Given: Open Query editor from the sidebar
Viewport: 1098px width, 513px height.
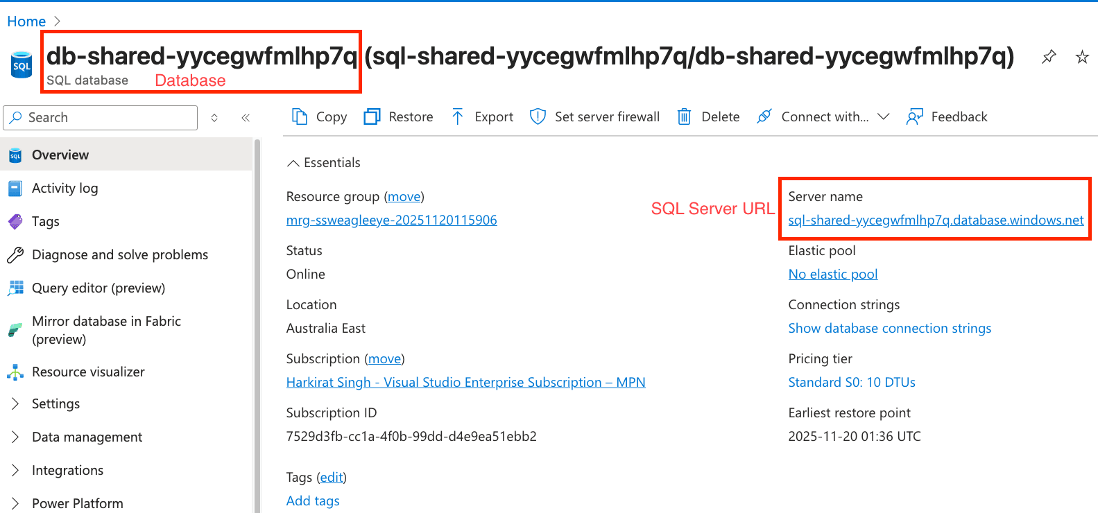Looking at the screenshot, I should tap(98, 288).
